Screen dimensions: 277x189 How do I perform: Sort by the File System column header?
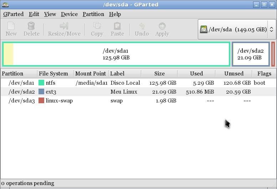click(56, 74)
